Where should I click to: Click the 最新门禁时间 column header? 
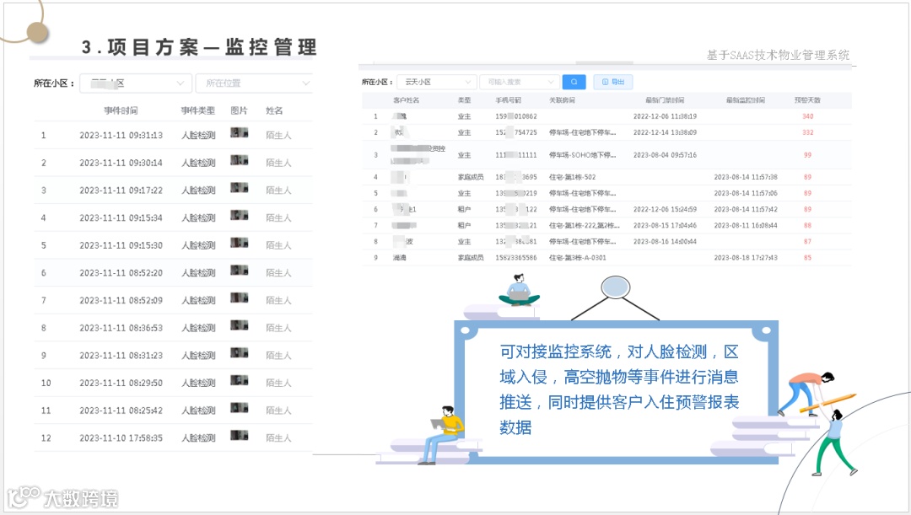pyautogui.click(x=666, y=99)
